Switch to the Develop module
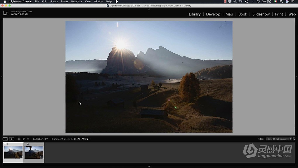The height and width of the screenshot is (168, 298). coord(213,14)
